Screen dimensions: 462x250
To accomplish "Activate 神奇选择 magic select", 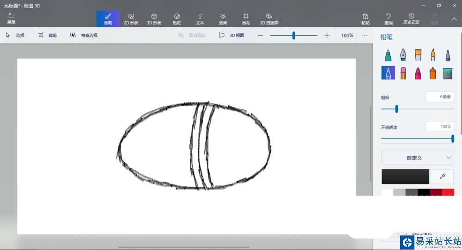I will point(84,35).
